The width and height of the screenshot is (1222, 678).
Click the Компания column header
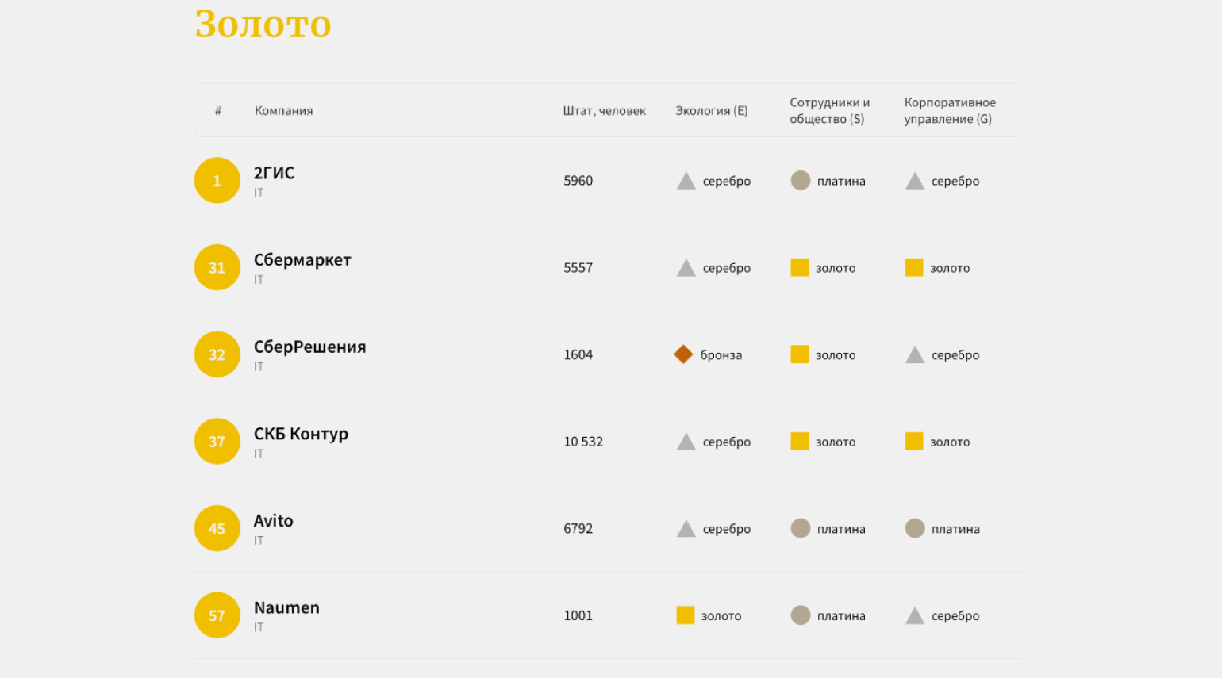[283, 110]
